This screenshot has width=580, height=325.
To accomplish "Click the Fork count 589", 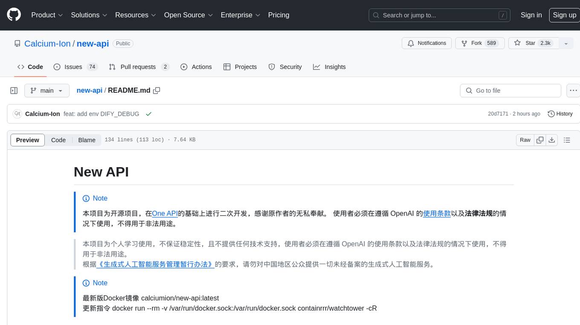I will pyautogui.click(x=491, y=43).
